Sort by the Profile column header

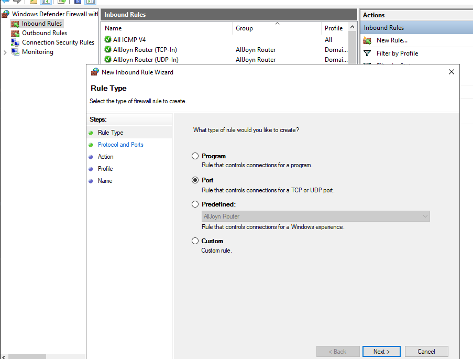[335, 28]
